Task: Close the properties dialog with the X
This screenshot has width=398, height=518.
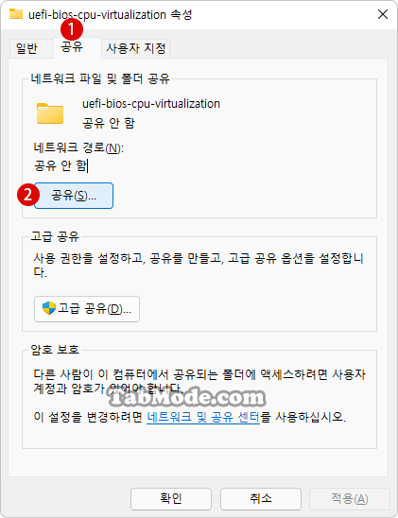Action: pyautogui.click(x=383, y=14)
